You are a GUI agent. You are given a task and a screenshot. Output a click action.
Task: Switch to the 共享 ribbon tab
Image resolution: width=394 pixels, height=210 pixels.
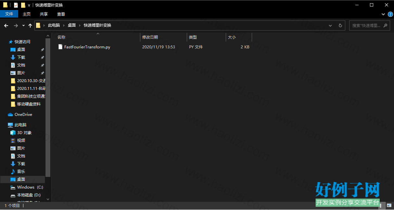coord(44,14)
